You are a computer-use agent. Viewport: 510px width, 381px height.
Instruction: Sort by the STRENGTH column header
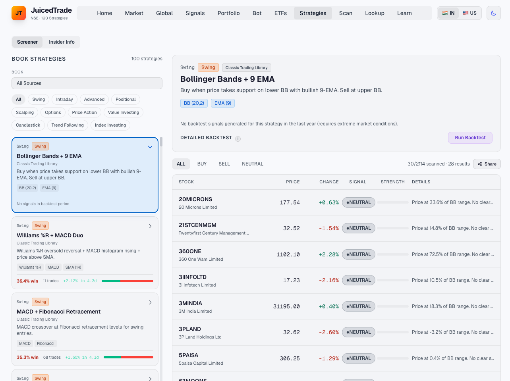[x=393, y=182]
